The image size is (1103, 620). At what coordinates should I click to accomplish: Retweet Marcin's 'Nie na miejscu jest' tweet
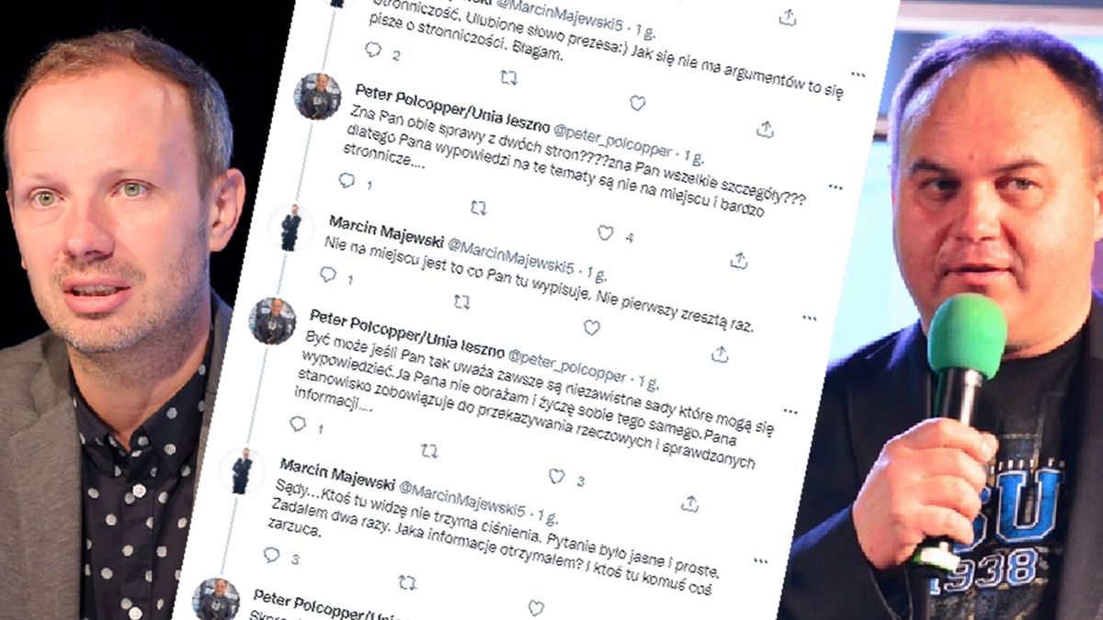(461, 301)
